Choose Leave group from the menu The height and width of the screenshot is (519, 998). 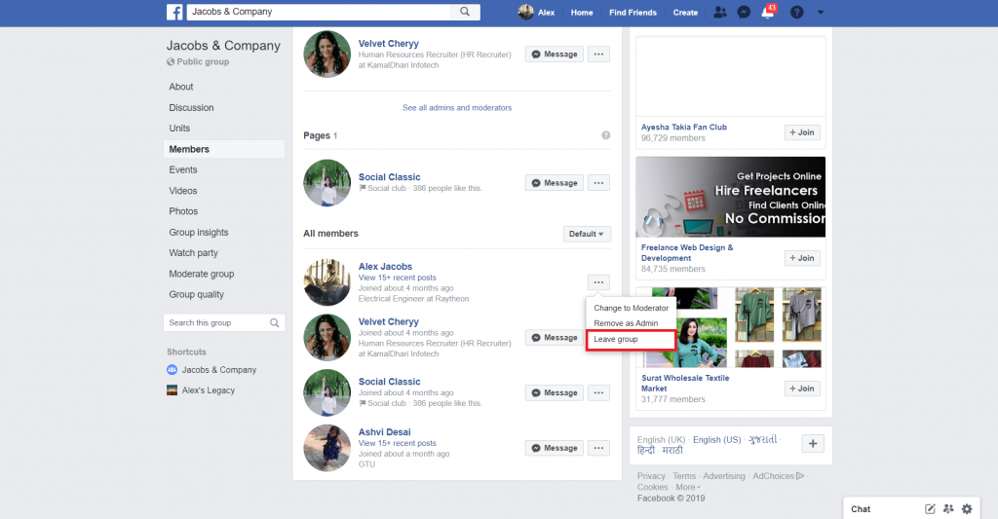[631, 340]
